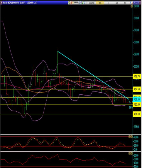Click the yellow circle toolbar icon
142x168 pixels.
pyautogui.click(x=73, y=3)
